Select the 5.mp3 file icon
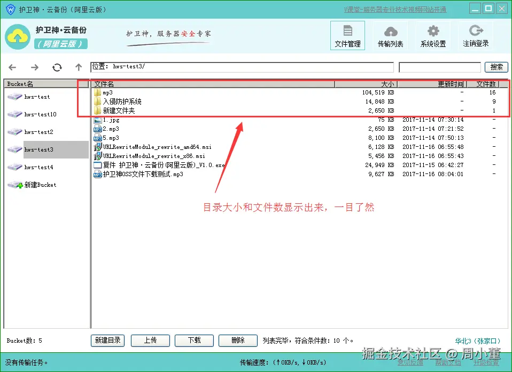512x372 pixels. (98, 138)
